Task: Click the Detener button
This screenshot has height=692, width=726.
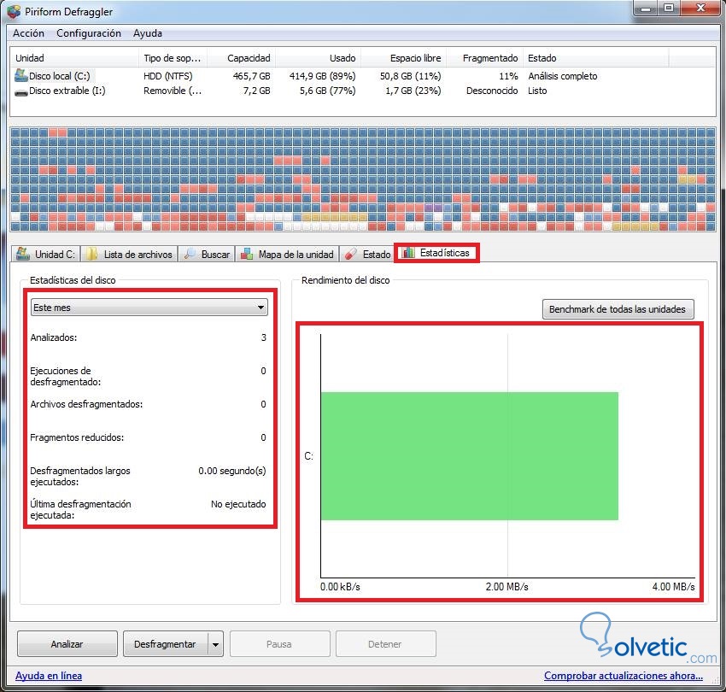Action: pyautogui.click(x=385, y=644)
